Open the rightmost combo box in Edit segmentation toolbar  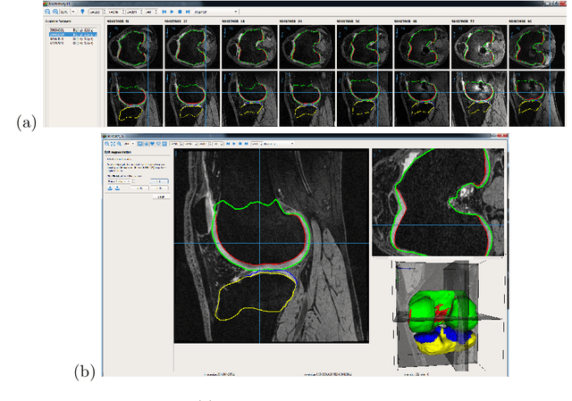pyautogui.click(x=279, y=144)
